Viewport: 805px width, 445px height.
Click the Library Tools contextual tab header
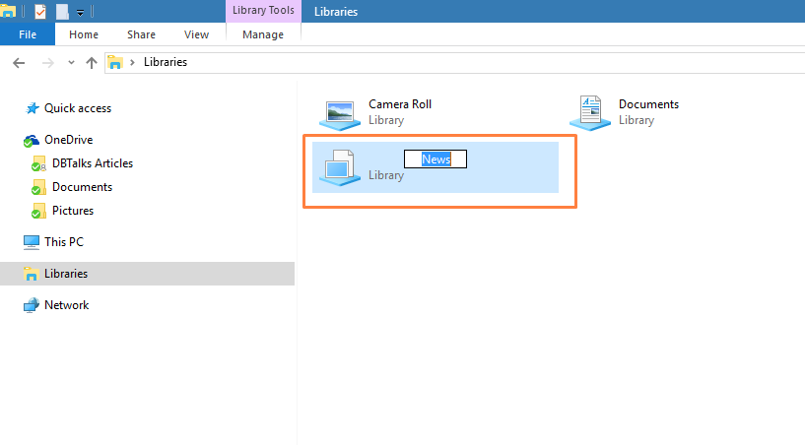263,10
